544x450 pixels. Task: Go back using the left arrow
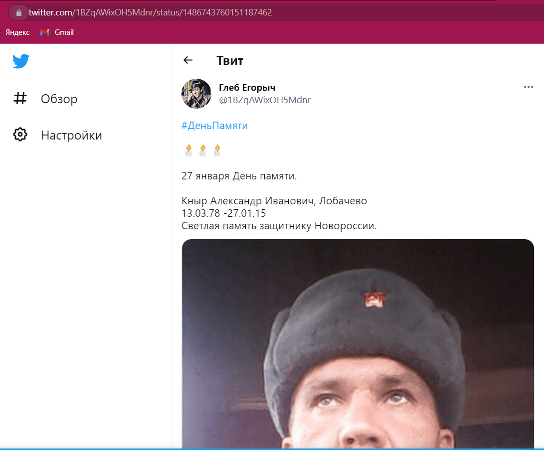coord(187,60)
